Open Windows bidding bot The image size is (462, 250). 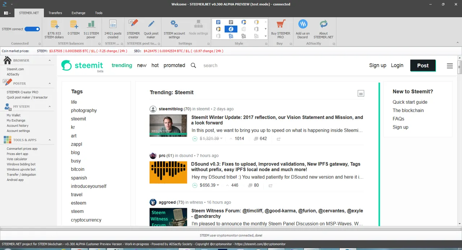pos(21,164)
